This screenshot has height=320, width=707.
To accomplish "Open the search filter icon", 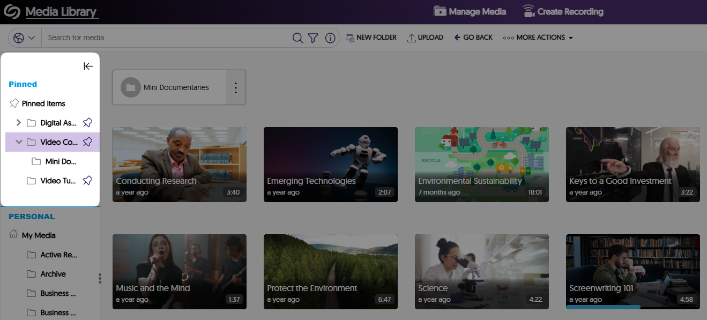I will [x=313, y=38].
